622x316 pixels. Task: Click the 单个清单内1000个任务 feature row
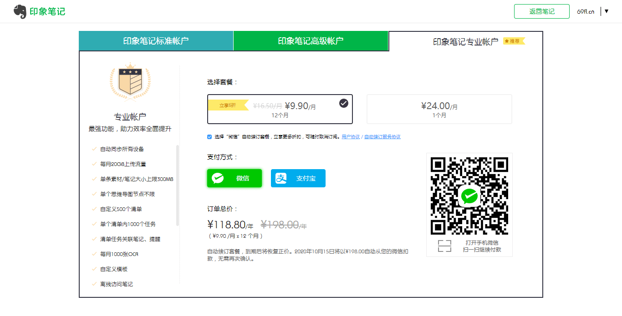128,224
